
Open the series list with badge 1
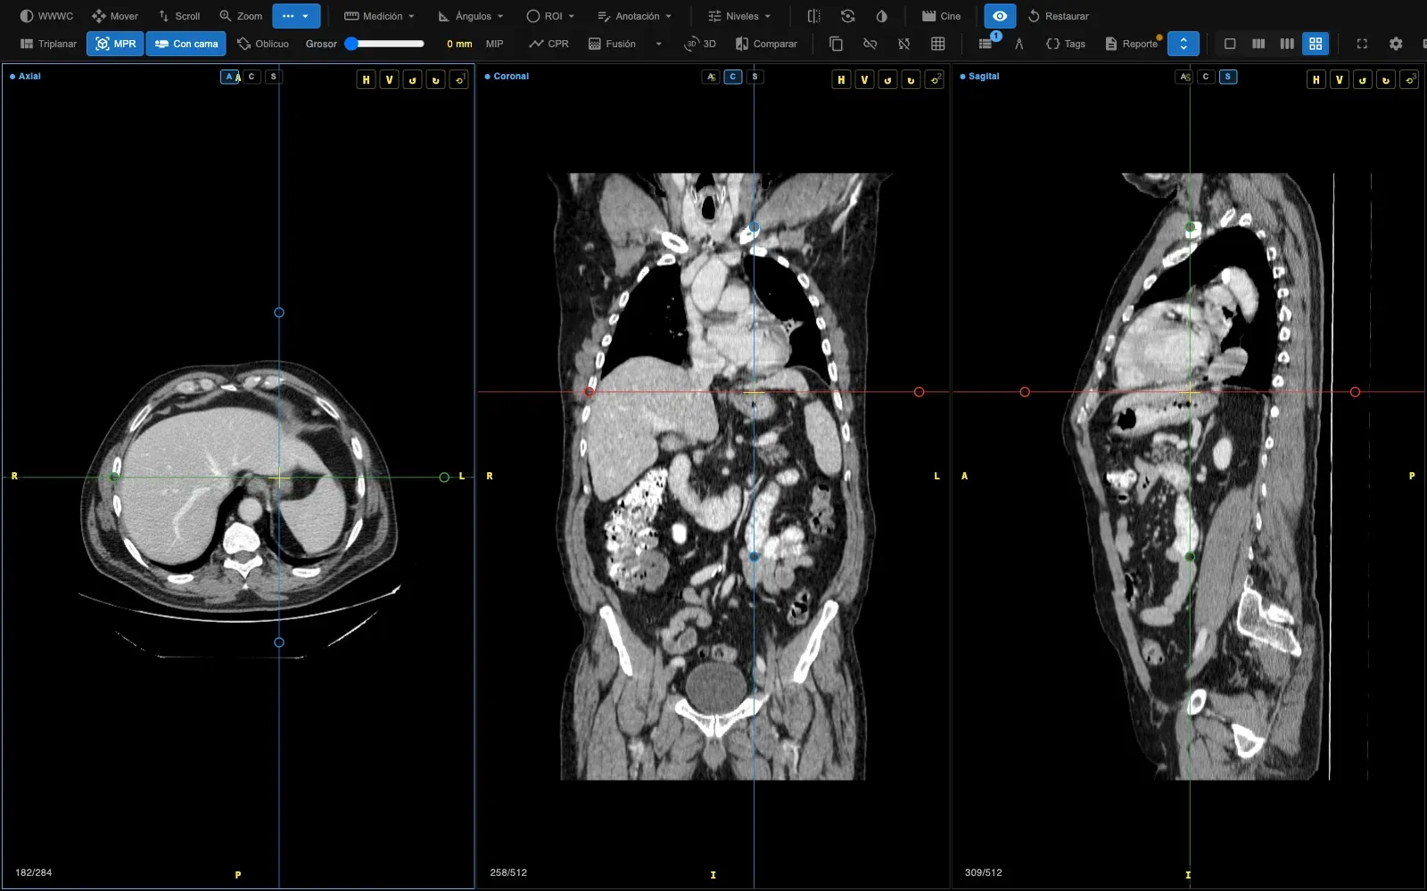tap(986, 44)
